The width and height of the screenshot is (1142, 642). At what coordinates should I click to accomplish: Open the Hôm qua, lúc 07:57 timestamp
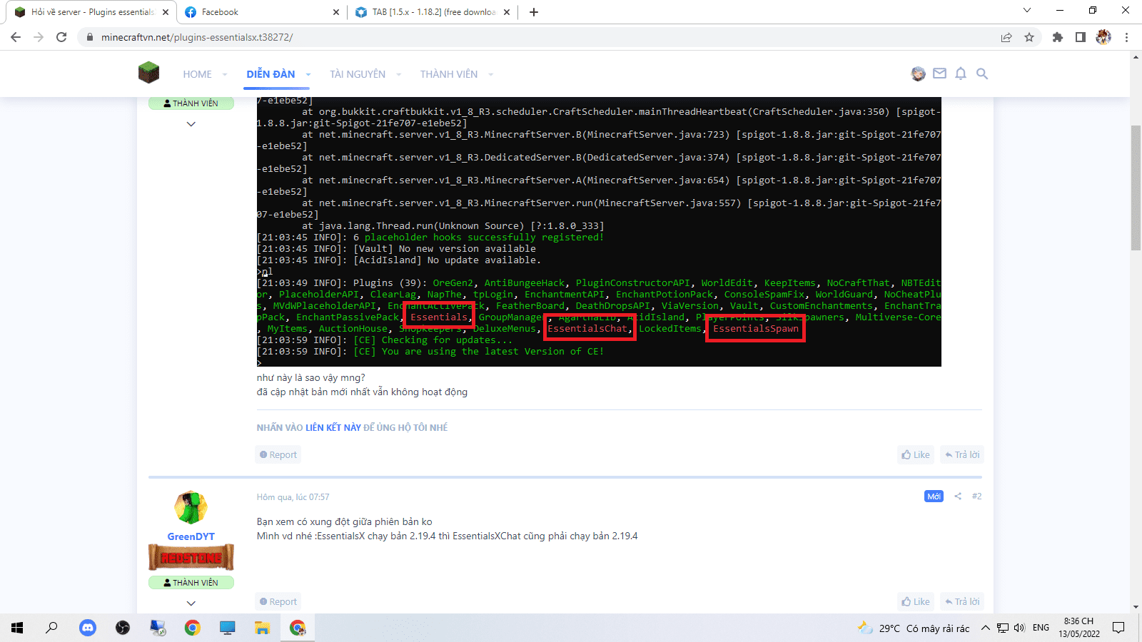point(293,497)
